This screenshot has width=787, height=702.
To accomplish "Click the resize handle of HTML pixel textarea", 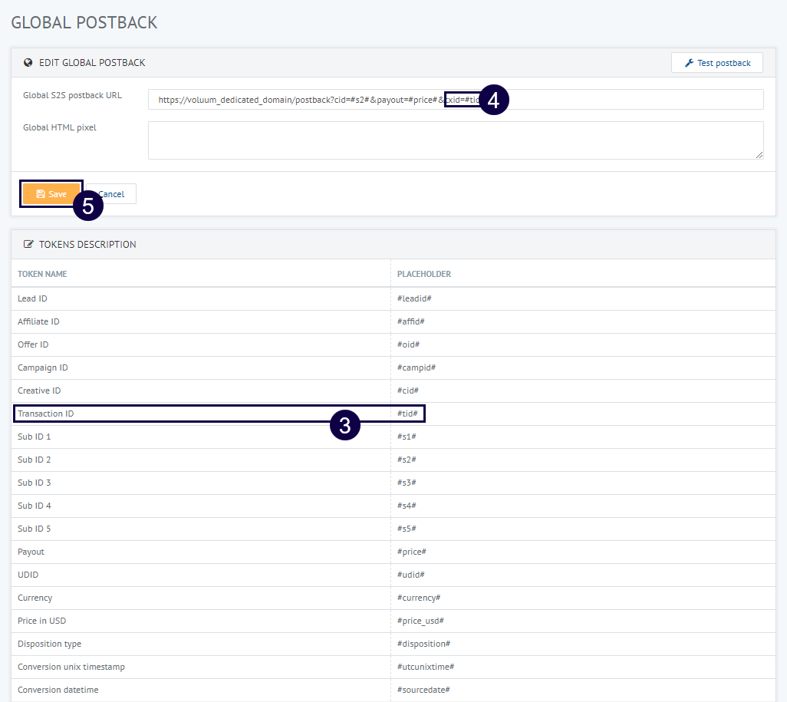I will [x=759, y=154].
